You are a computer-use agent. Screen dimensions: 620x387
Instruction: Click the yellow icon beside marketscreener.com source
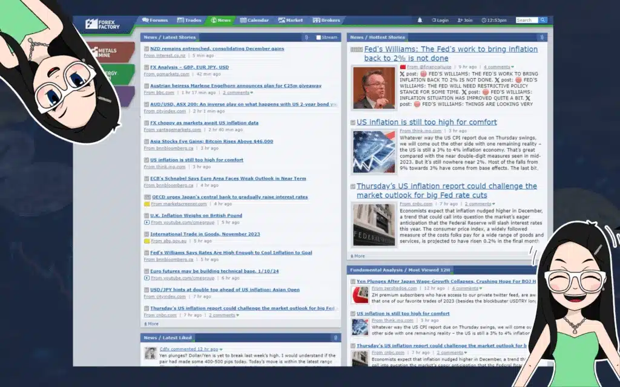click(147, 204)
